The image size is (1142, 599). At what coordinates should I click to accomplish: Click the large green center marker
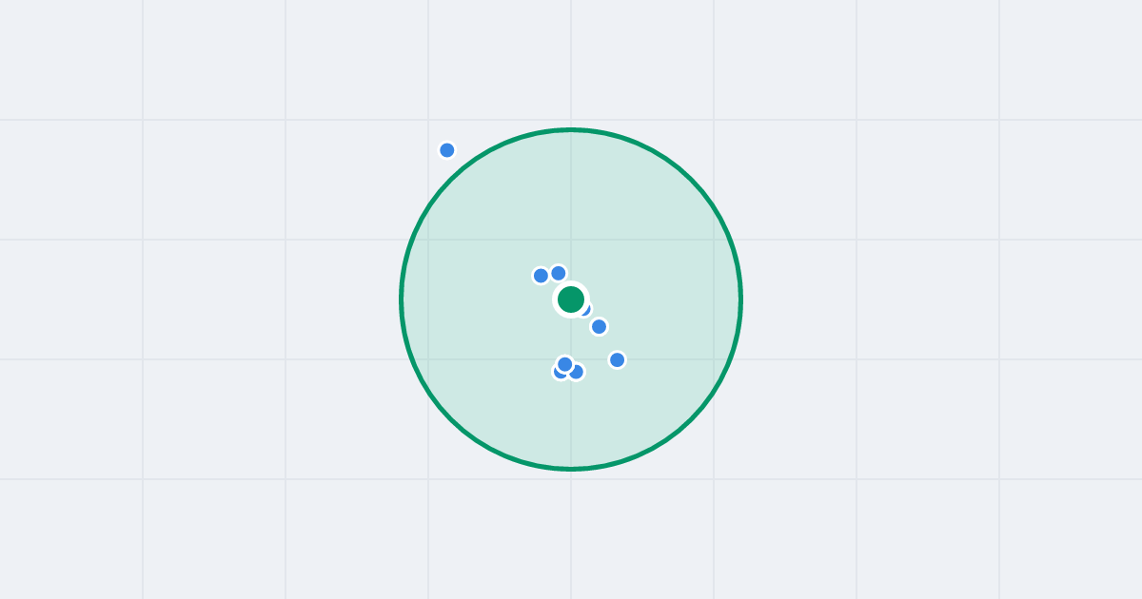coord(571,299)
